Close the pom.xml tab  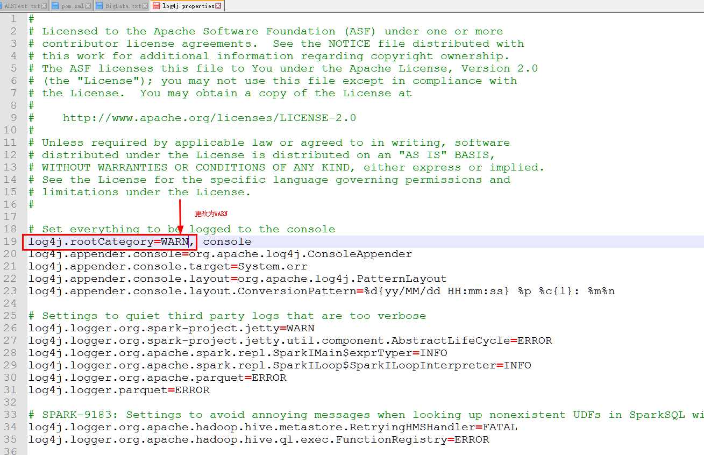tap(88, 6)
